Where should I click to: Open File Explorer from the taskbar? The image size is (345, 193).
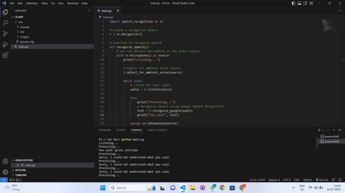click(x=193, y=188)
